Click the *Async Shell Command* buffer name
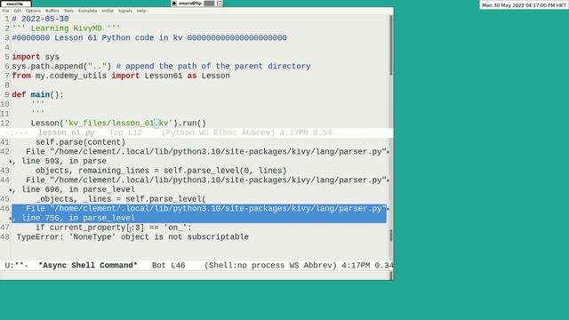The height and width of the screenshot is (320, 569). pos(88,265)
